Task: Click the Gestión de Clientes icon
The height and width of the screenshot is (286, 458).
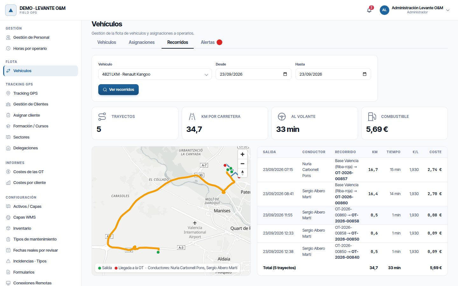Action: coord(8,104)
